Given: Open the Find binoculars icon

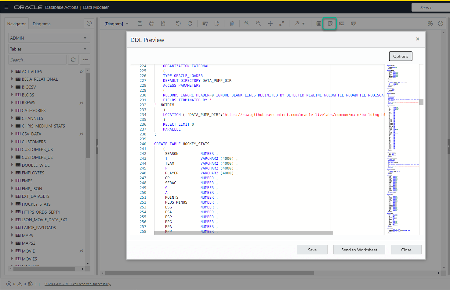Looking at the screenshot, I should pyautogui.click(x=430, y=23).
